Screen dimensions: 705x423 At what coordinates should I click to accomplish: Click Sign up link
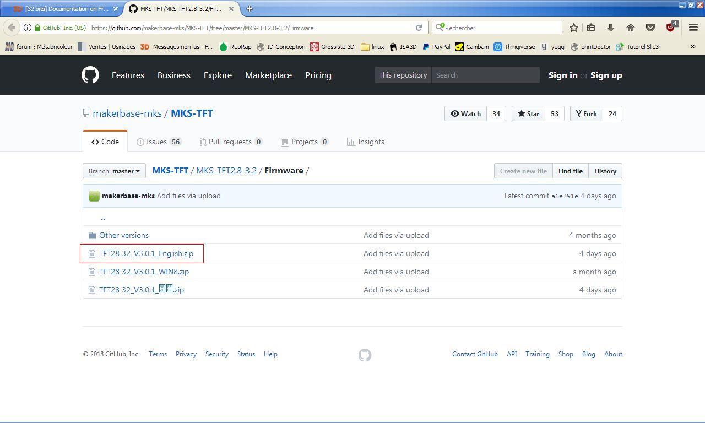click(x=606, y=75)
